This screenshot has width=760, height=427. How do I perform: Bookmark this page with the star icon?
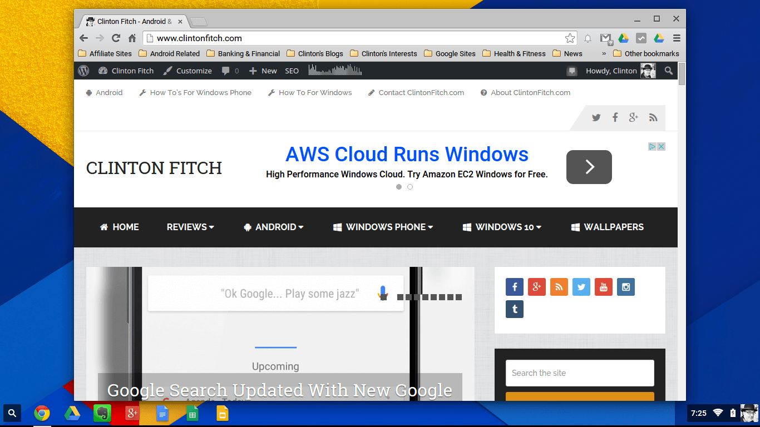point(570,38)
